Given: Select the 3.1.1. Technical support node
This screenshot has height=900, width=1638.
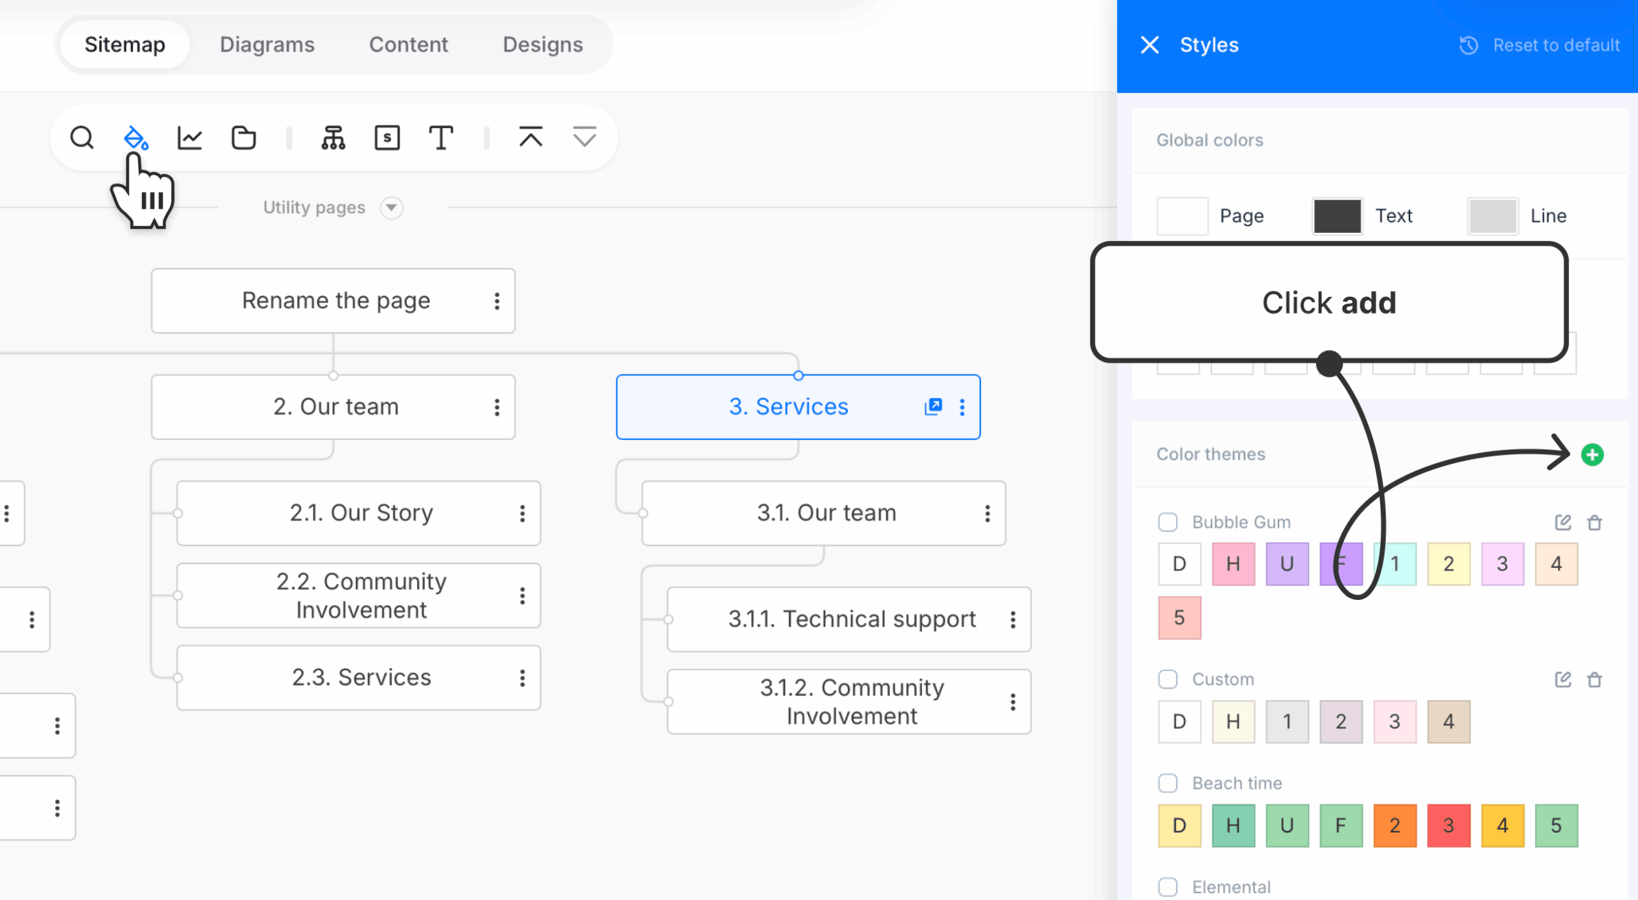Looking at the screenshot, I should 849,620.
